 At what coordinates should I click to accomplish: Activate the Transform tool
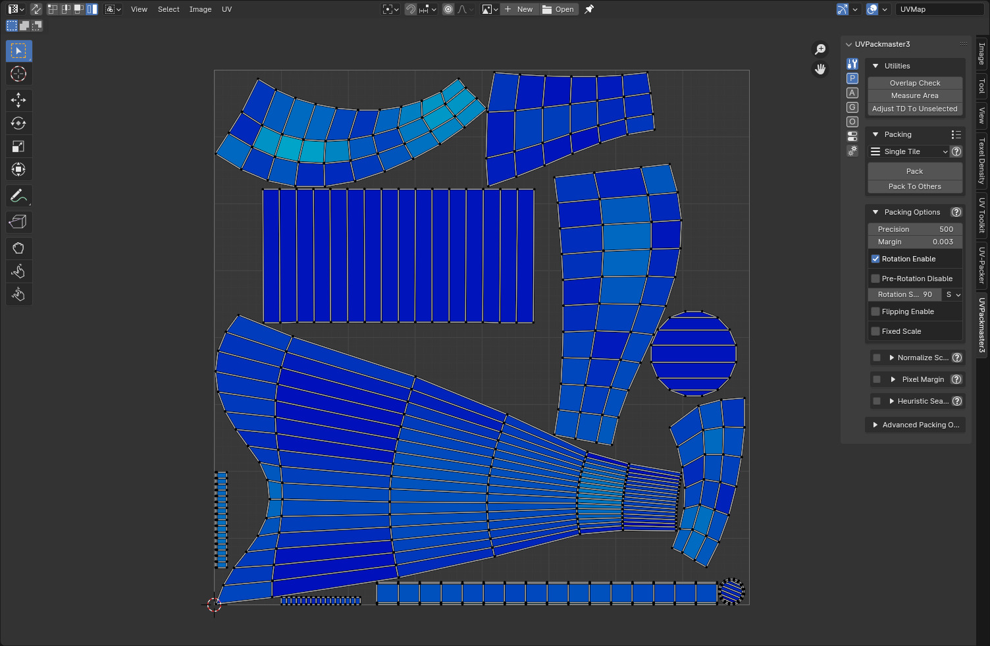18,169
